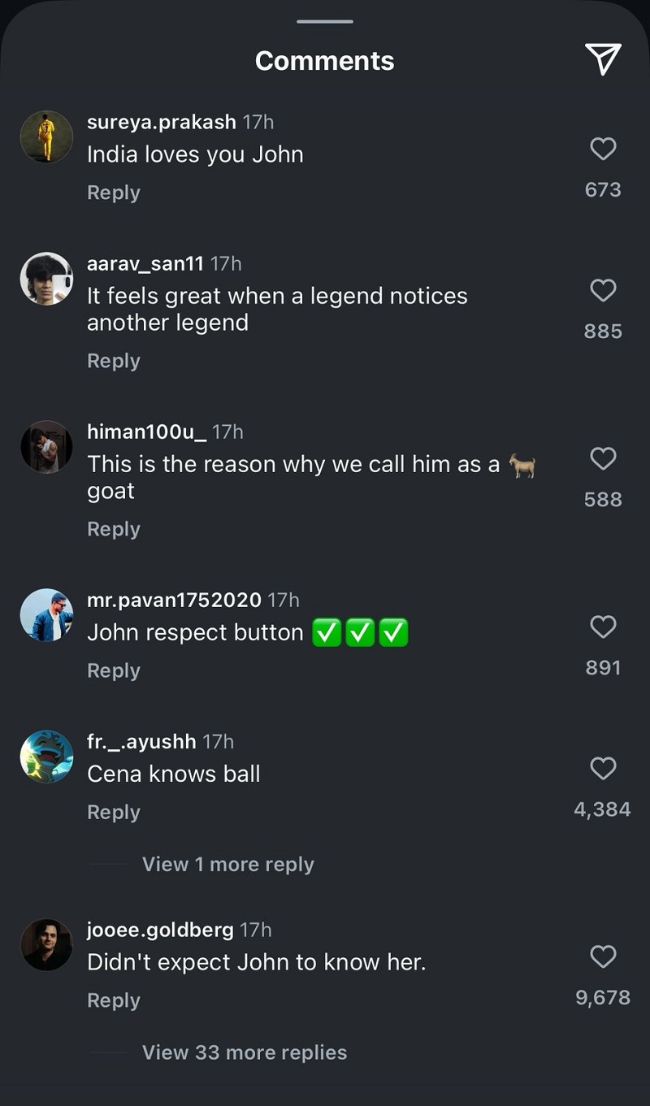Like jooee.goldberg's comment heart icon

tap(603, 957)
